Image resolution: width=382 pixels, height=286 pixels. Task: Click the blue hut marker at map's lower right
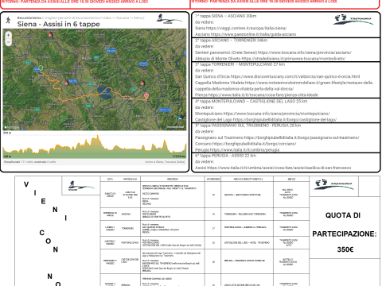(181, 118)
